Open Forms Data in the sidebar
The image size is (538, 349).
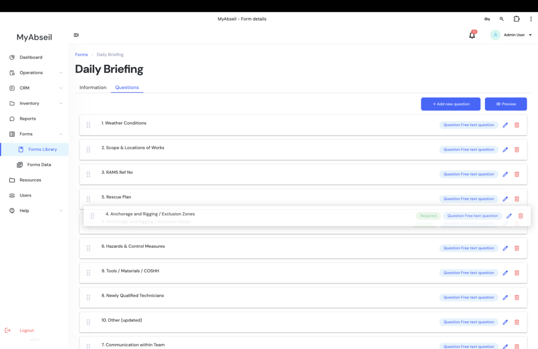point(39,165)
